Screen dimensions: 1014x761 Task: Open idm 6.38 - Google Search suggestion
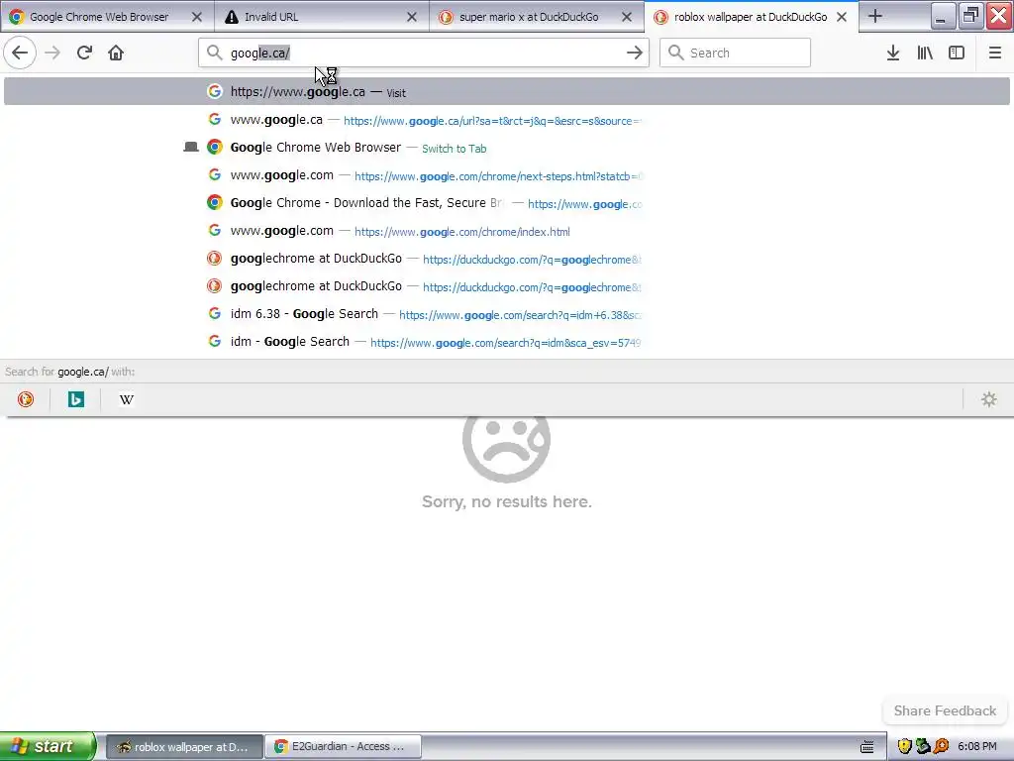click(507, 314)
